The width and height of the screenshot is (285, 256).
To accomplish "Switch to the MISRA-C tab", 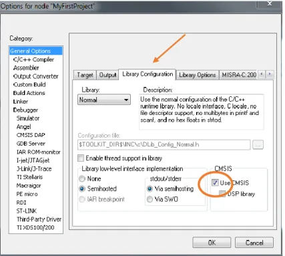I will click(x=239, y=75).
